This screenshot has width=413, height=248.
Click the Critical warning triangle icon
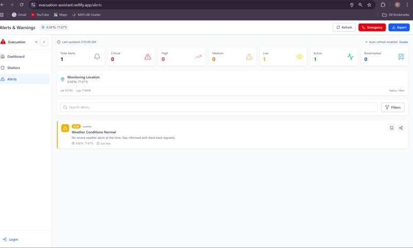pyautogui.click(x=148, y=56)
